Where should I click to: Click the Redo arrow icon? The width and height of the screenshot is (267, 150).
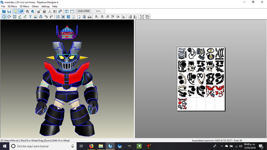pyautogui.click(x=51, y=17)
